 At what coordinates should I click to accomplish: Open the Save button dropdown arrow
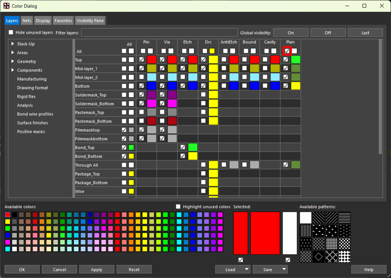[284, 269]
